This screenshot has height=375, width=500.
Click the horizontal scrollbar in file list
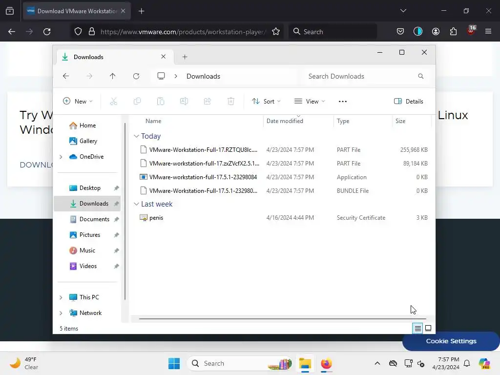coord(283,318)
